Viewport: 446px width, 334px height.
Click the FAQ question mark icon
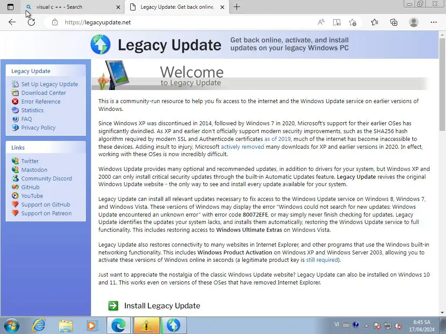point(15,119)
